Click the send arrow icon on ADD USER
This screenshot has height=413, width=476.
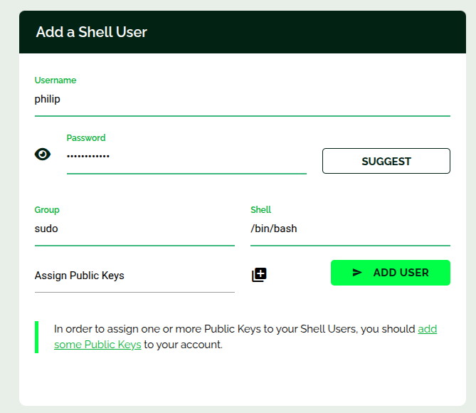point(357,273)
